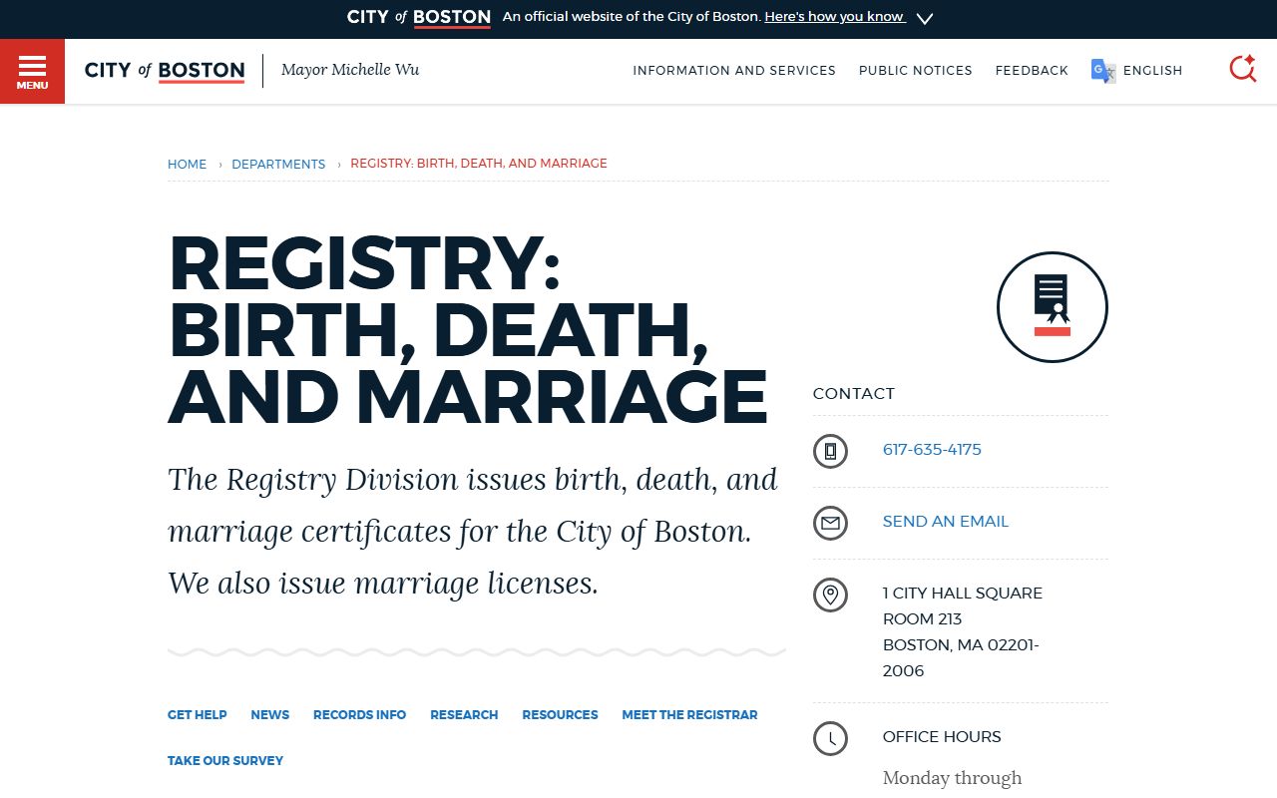This screenshot has height=798, width=1277.
Task: Jump to Records Info section
Action: point(359,715)
